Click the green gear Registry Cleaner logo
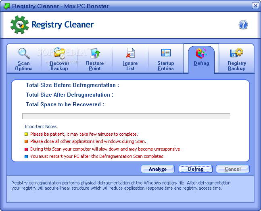Screen dimensions: 261x211 point(19,25)
